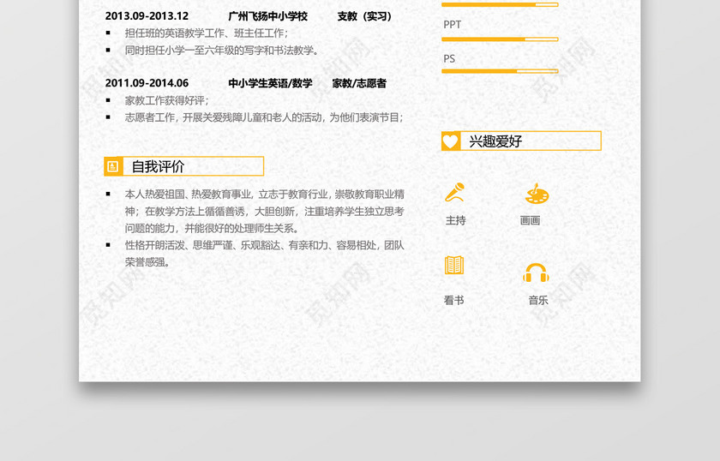
Task: Click the PPT skill progress bar
Action: pos(500,39)
